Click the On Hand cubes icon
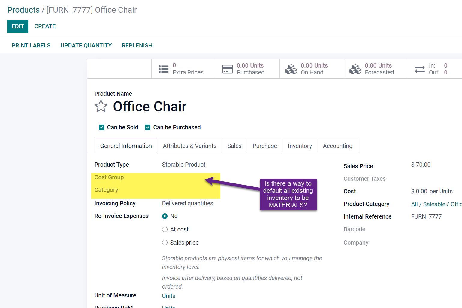 point(291,69)
